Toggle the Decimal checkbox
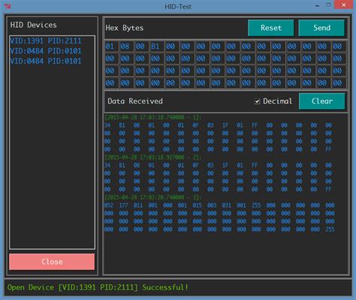 click(x=257, y=102)
